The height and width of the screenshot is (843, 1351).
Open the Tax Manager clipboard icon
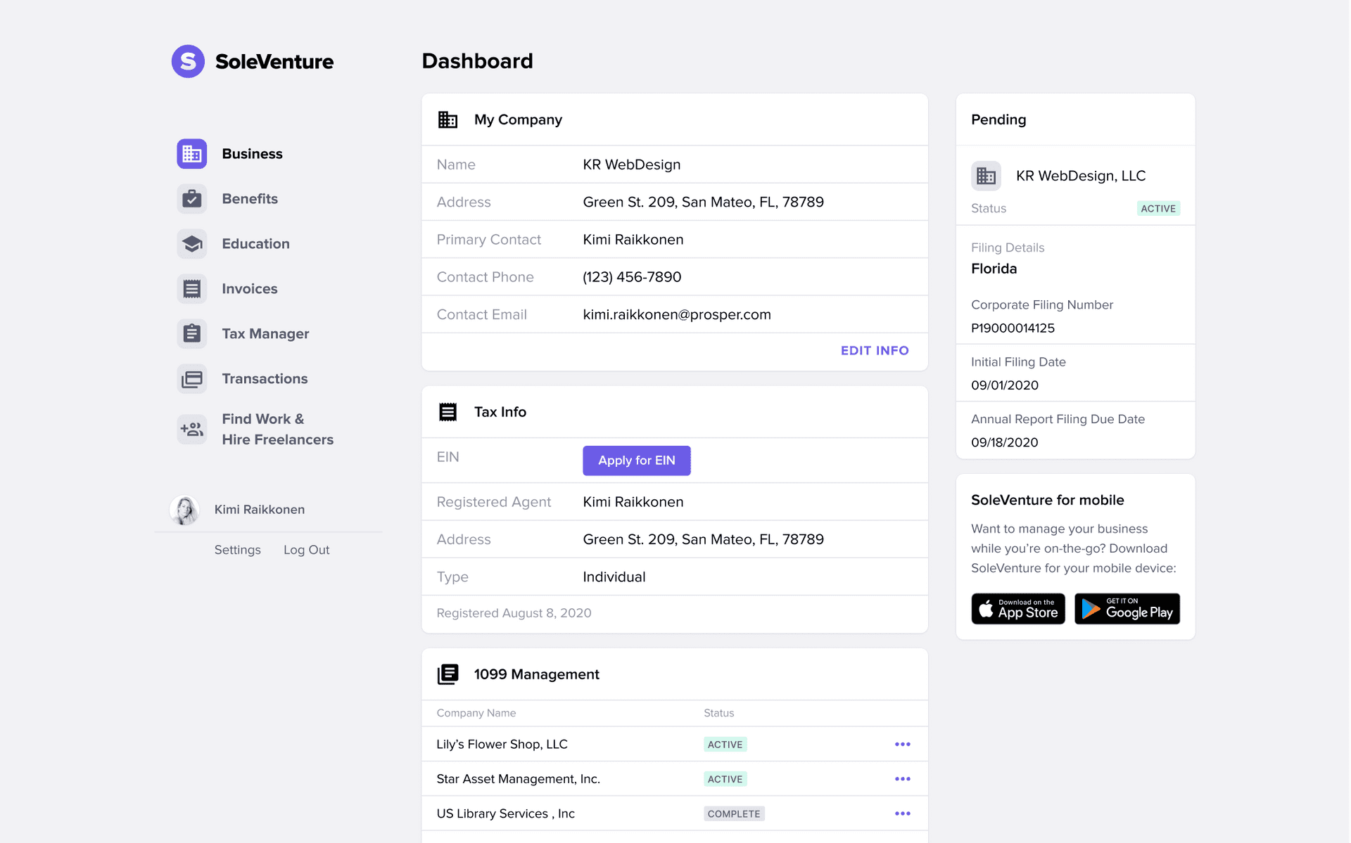click(191, 334)
